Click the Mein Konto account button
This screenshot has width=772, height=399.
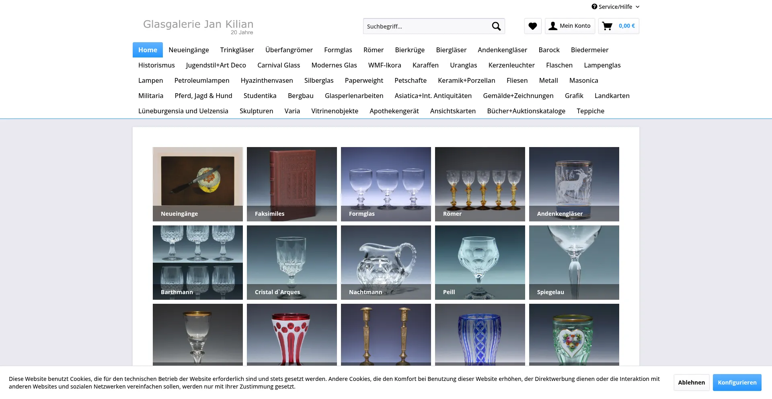pos(570,26)
